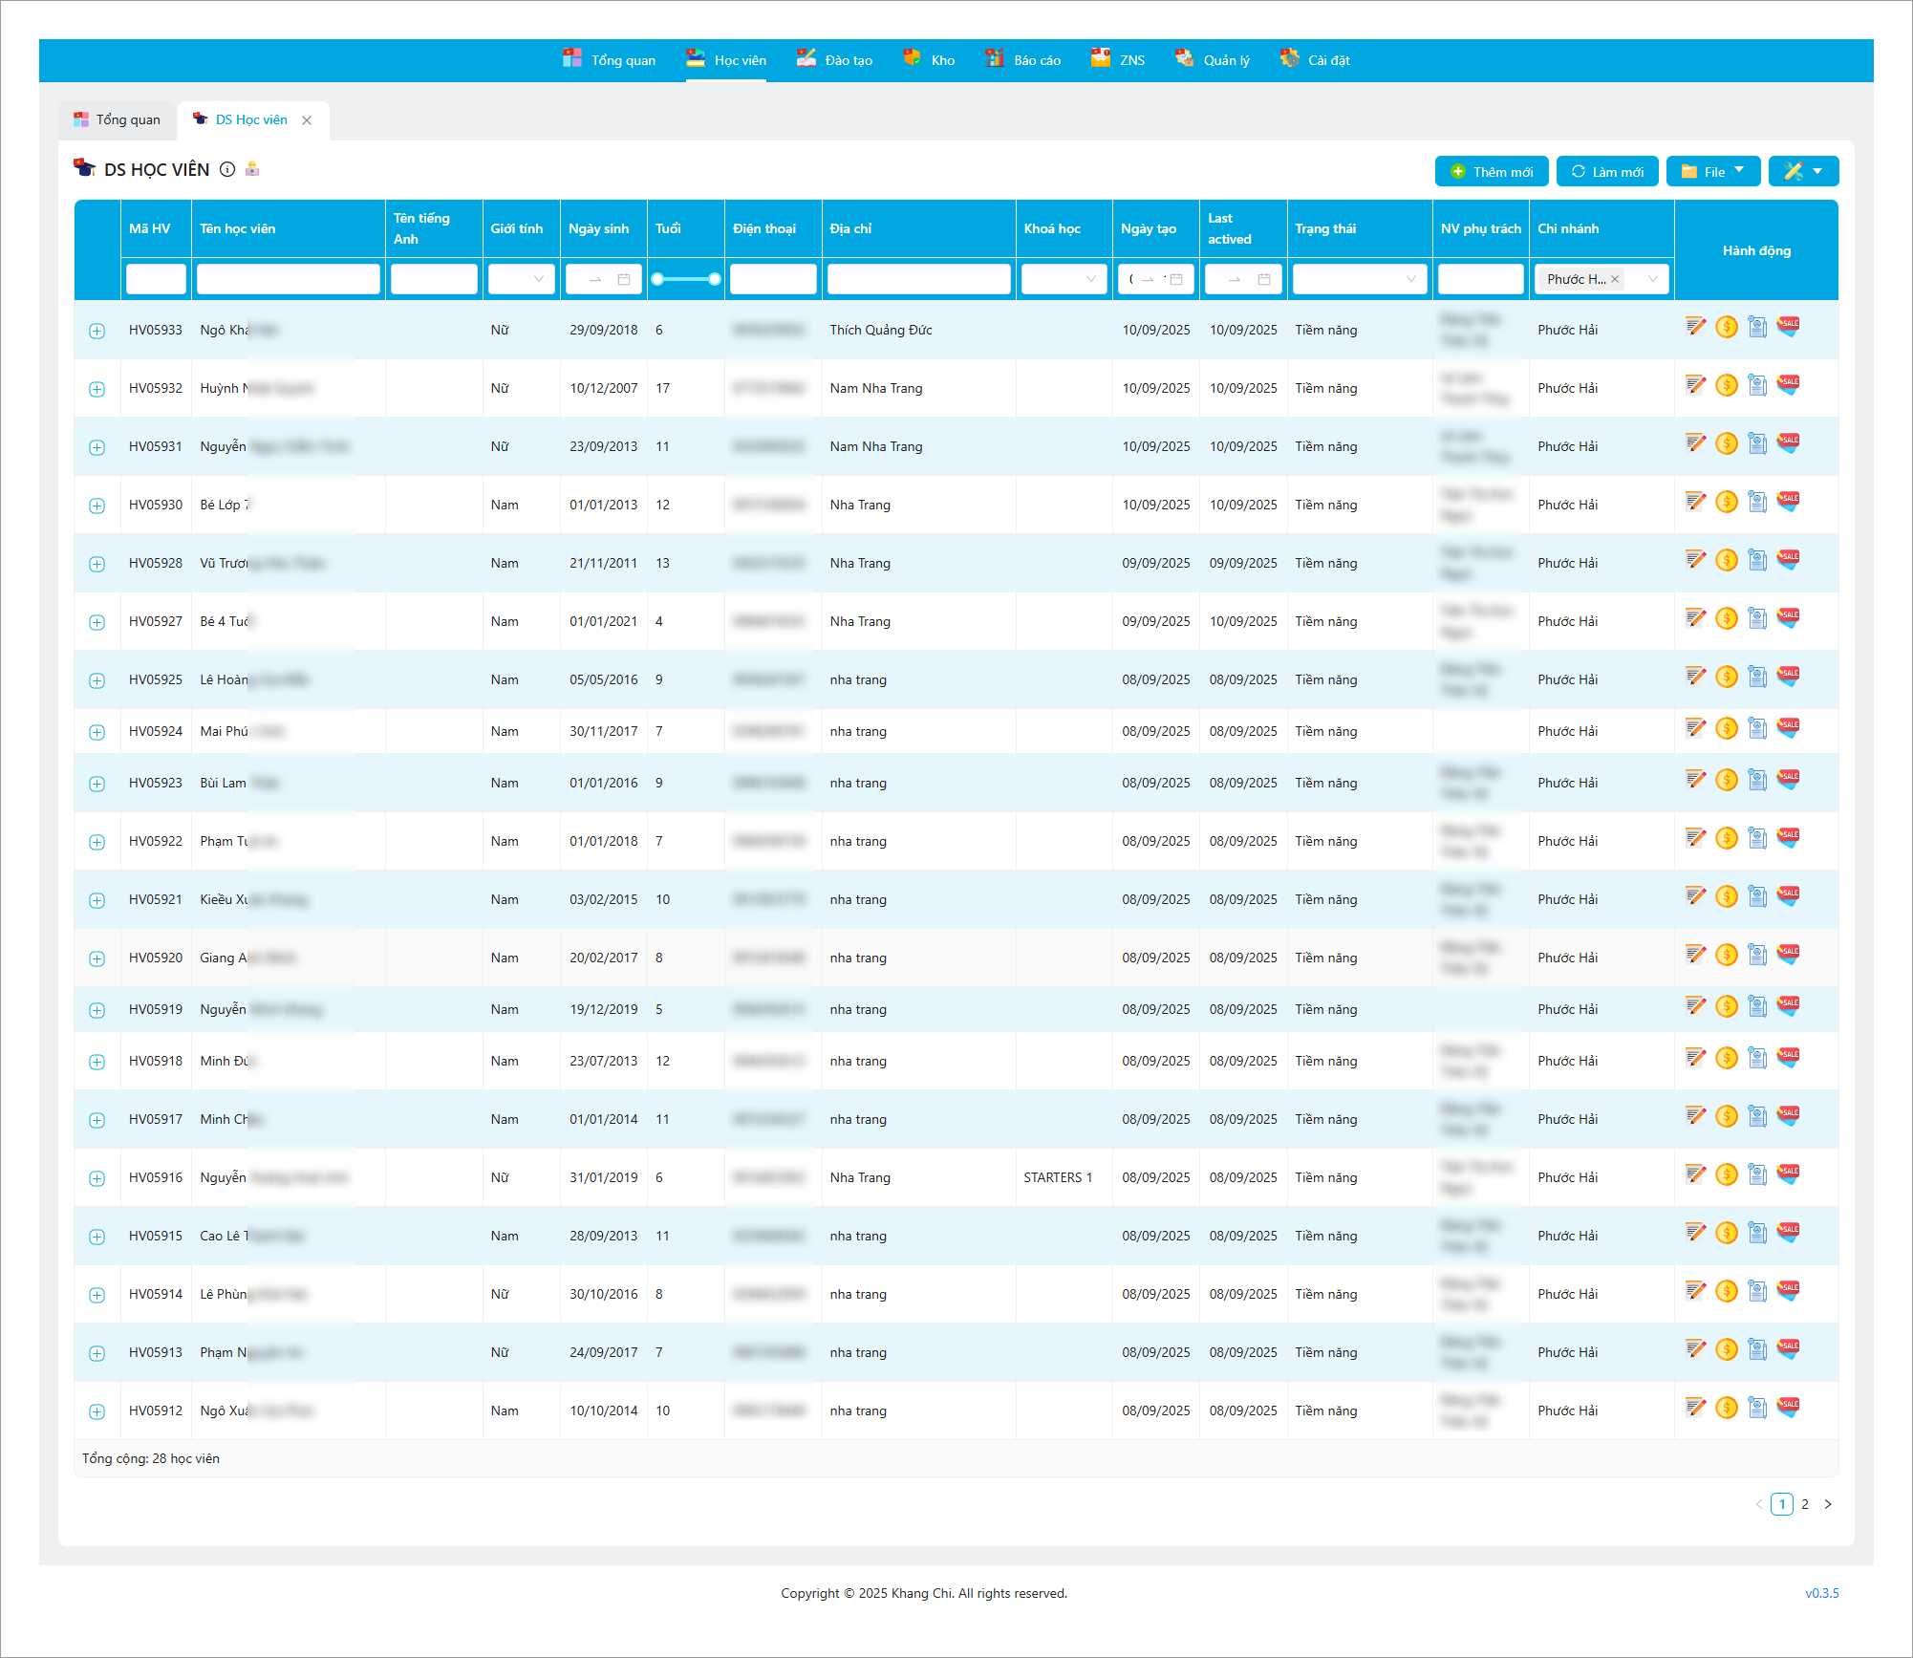Click the SALE tag icon for HV05928
Image resolution: width=1913 pixels, height=1658 pixels.
coord(1788,560)
